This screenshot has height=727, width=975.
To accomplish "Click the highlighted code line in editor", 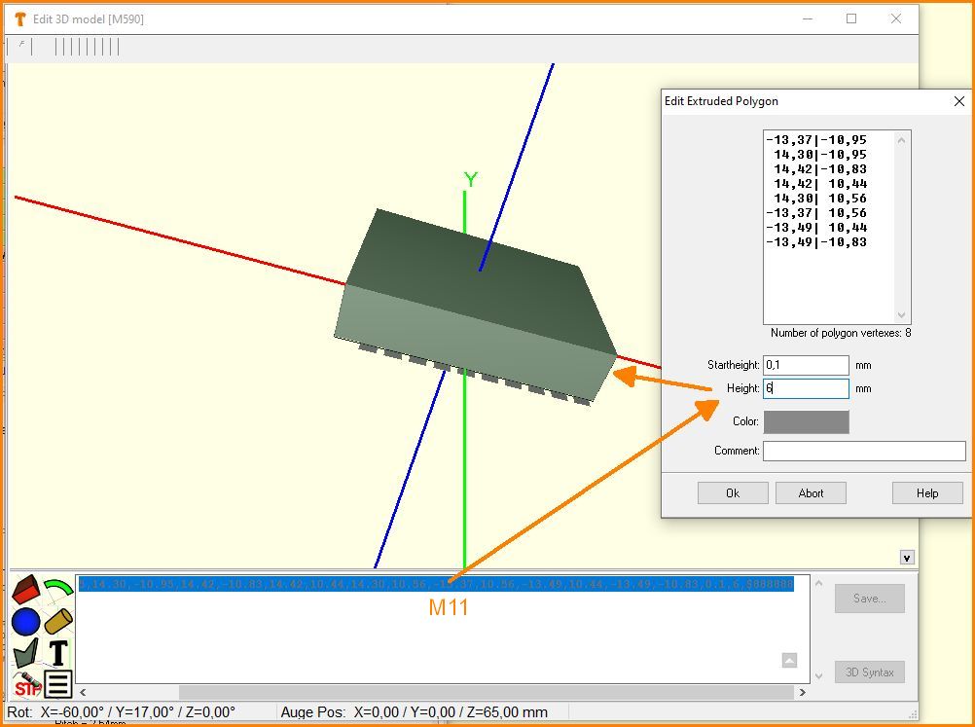I will [x=436, y=584].
